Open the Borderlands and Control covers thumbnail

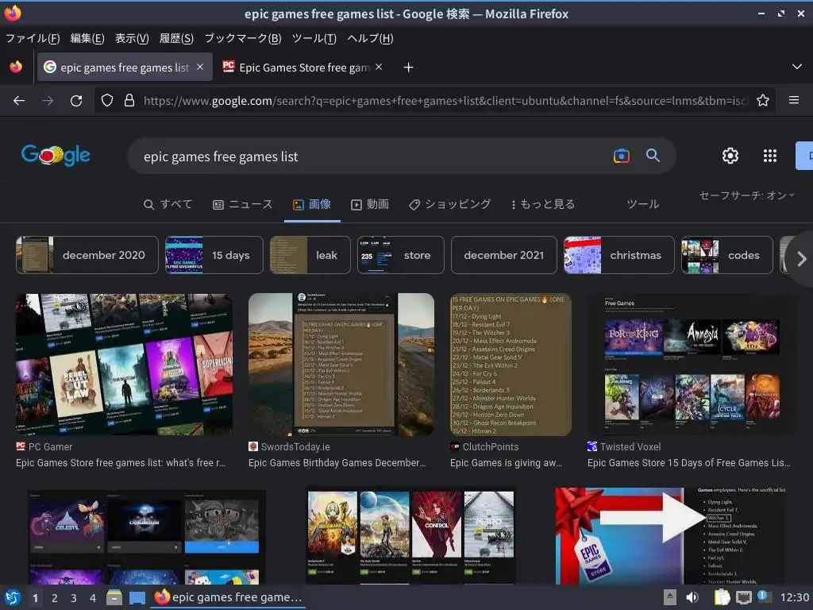[x=410, y=535]
